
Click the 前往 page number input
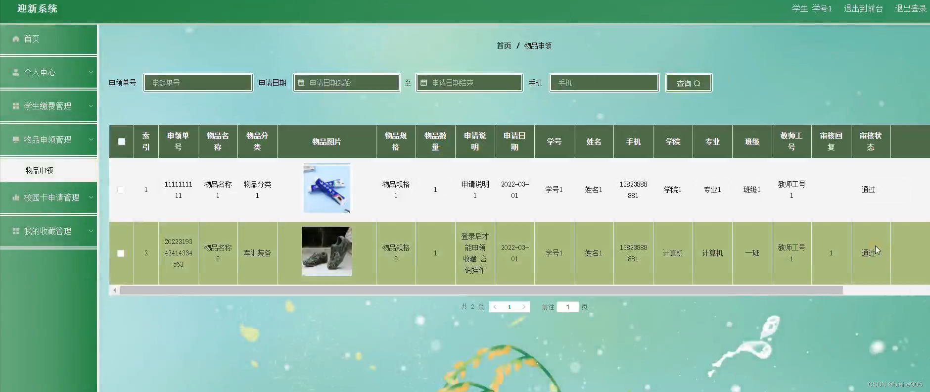click(x=568, y=307)
